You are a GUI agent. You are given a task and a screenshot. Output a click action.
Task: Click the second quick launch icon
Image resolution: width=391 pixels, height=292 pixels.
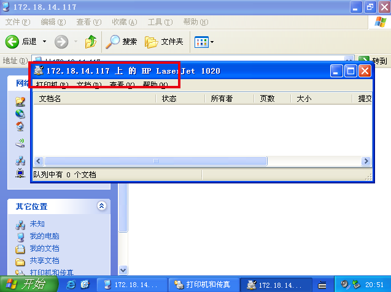point(85,284)
